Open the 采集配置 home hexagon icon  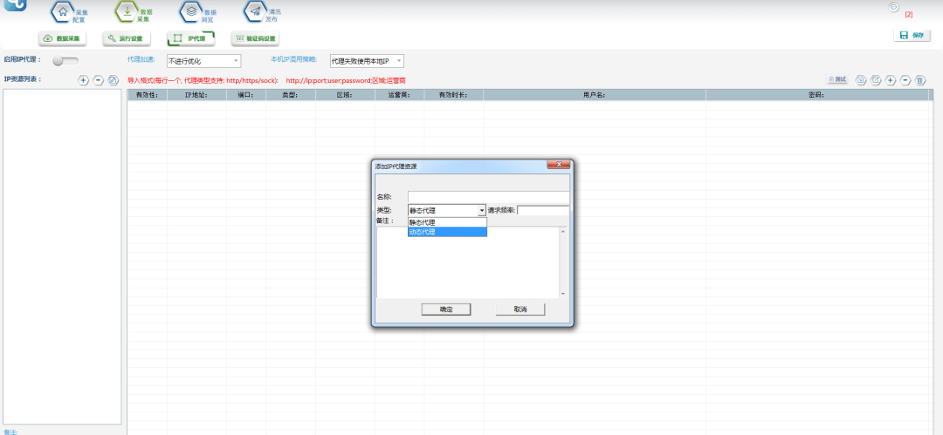click(x=63, y=11)
